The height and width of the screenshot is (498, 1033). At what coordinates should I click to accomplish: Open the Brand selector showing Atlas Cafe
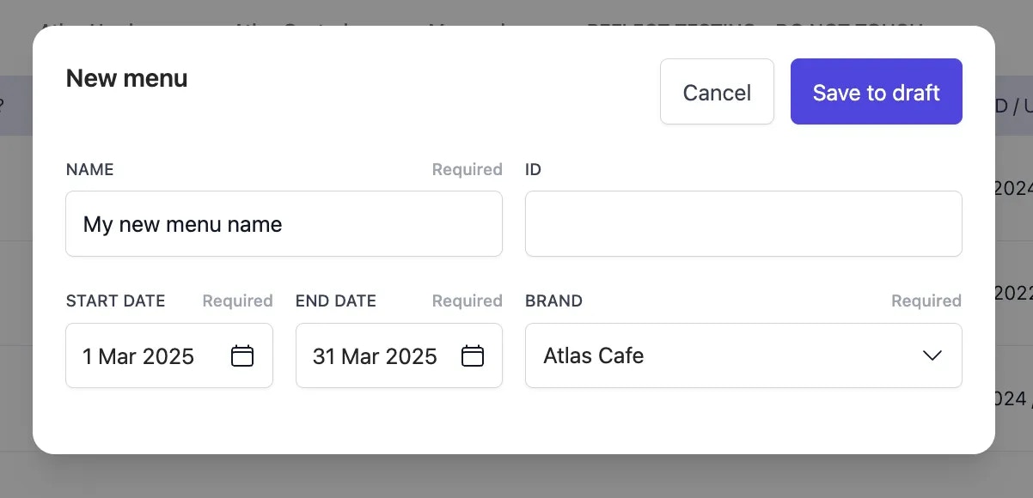click(743, 355)
